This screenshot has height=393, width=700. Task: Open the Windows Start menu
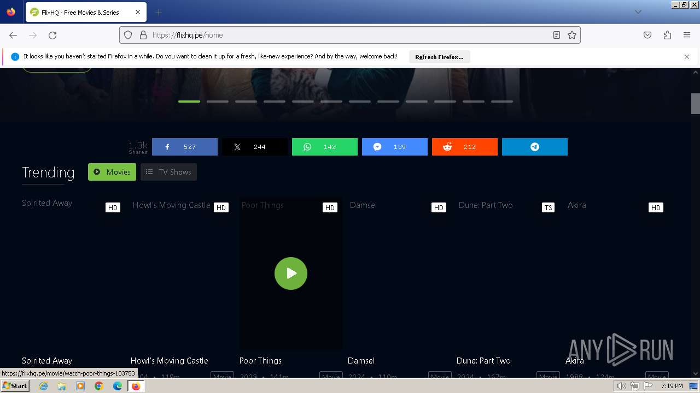pyautogui.click(x=15, y=386)
